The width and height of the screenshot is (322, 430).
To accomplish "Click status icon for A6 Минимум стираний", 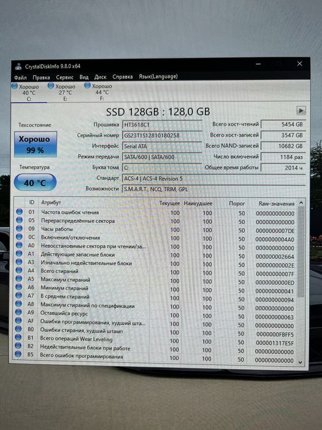I will click(18, 287).
